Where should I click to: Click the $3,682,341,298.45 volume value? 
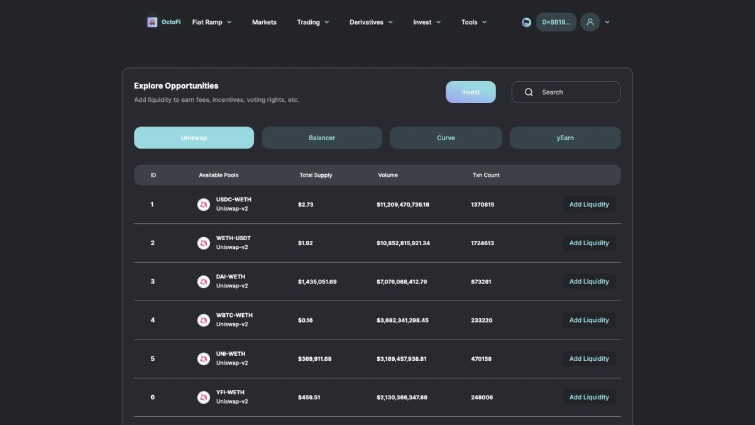402,320
